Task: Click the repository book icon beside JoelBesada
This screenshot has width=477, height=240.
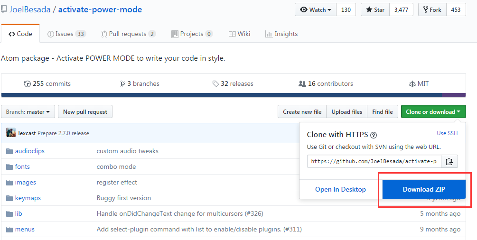Action: tap(4, 9)
